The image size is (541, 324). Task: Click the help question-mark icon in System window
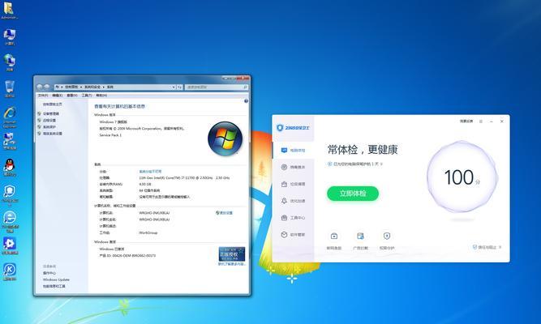(246, 101)
